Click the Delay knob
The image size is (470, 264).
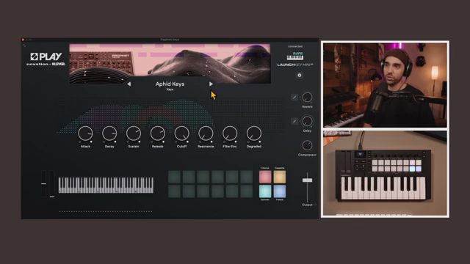[307, 121]
